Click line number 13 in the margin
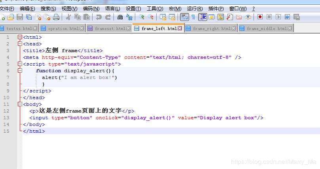 6,118
